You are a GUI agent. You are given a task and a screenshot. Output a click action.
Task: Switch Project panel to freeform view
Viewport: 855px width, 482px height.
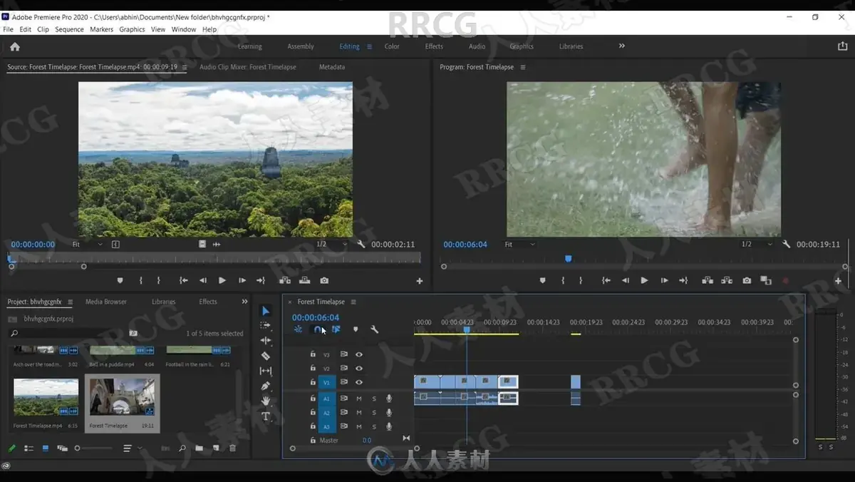(x=62, y=448)
